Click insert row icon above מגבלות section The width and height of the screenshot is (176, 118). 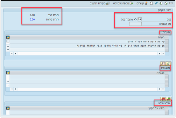[x=168, y=63]
